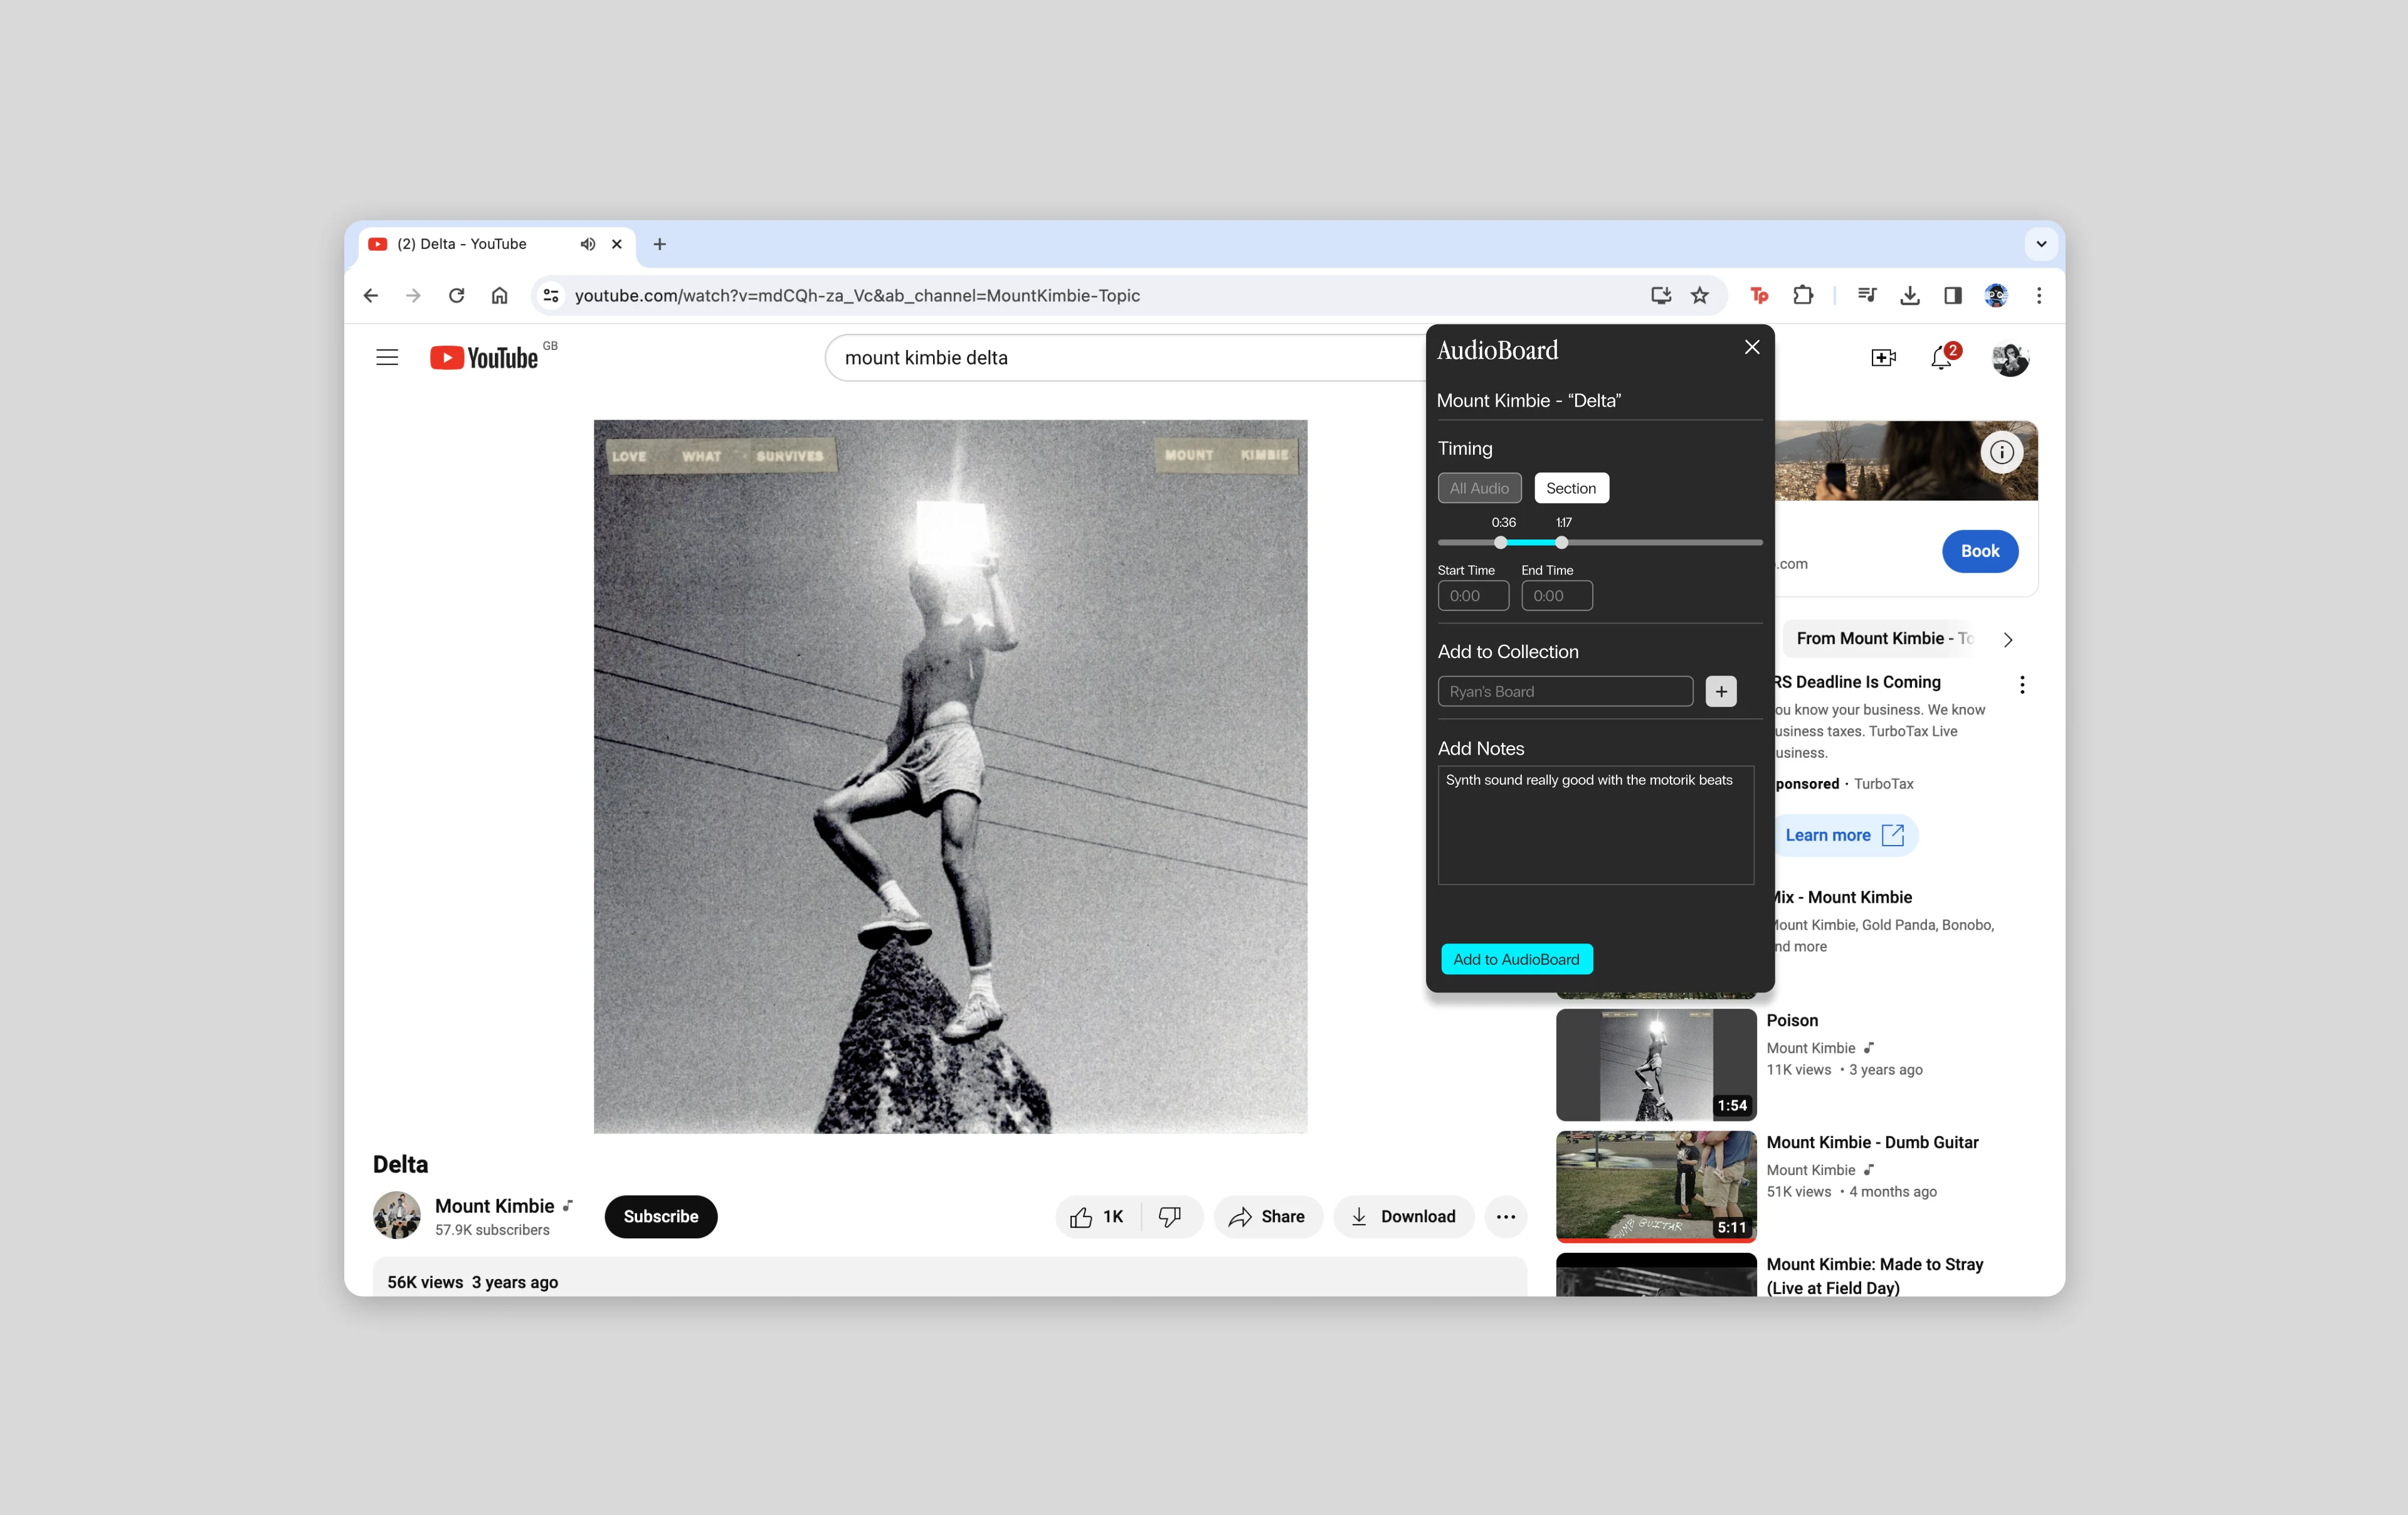Click the End Time input field

1557,595
